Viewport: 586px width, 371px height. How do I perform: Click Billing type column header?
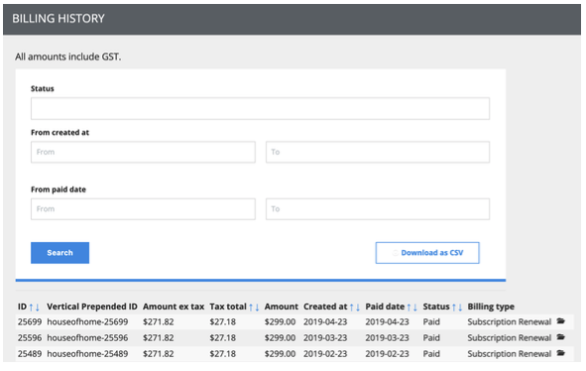tap(491, 307)
